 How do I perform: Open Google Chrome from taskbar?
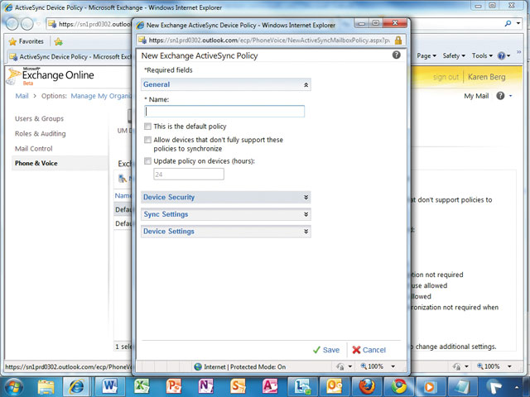[400, 385]
